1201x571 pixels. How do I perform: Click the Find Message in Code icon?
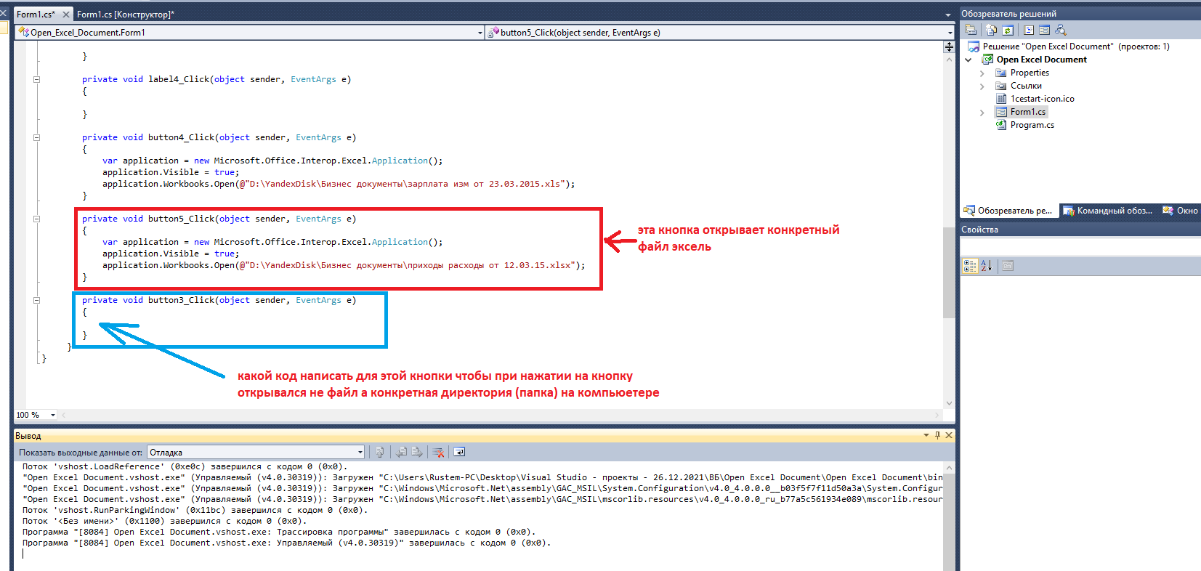coord(379,452)
